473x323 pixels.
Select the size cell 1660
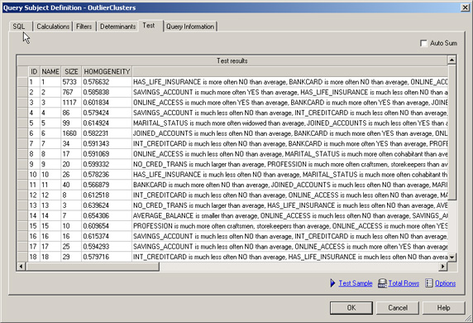(x=71, y=133)
